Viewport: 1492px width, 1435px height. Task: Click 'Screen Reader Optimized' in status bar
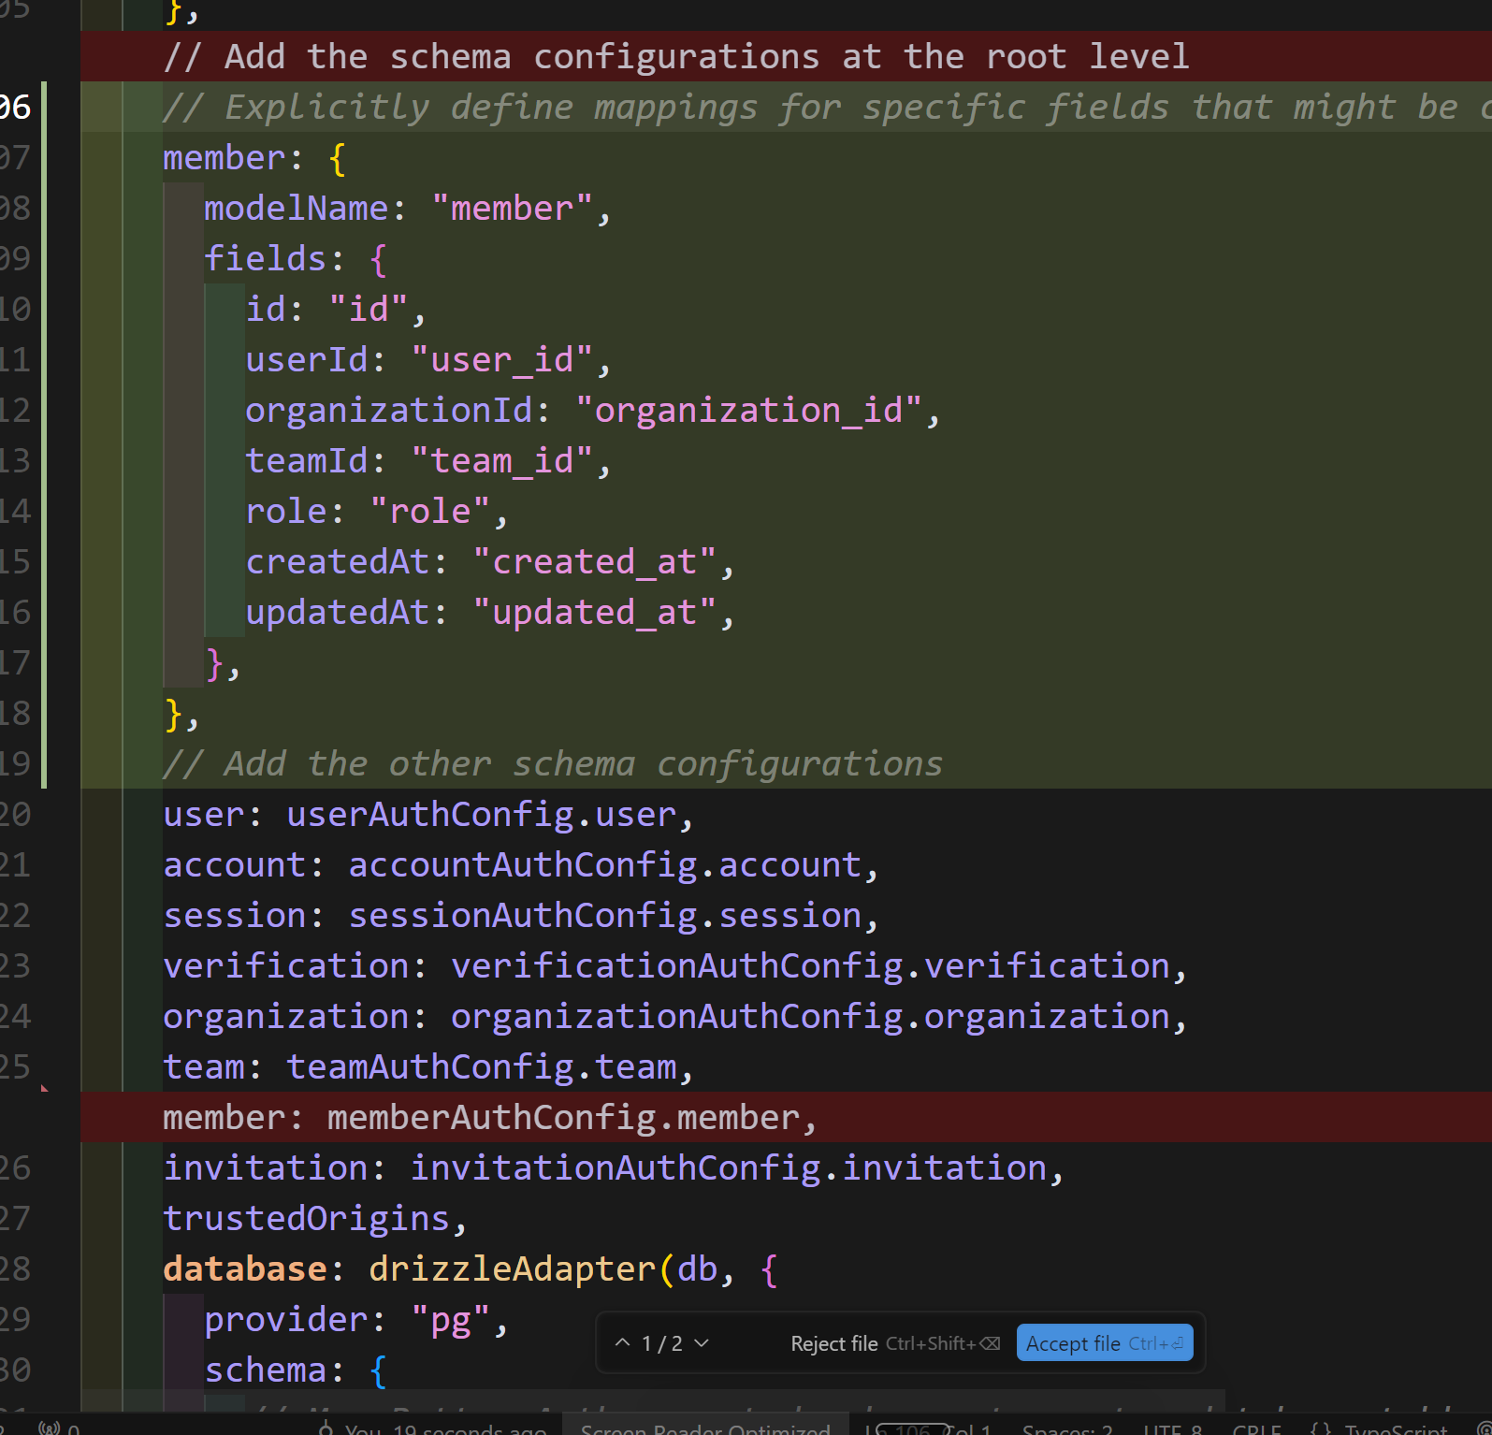pos(705,1428)
